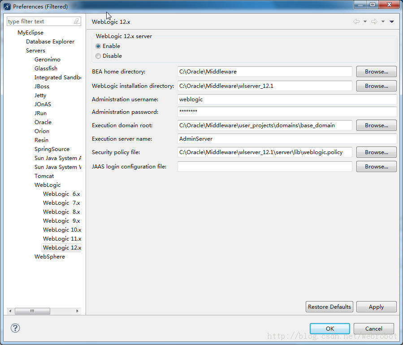Click the Preferences title bar application icon
403x345 pixels.
pos(6,6)
